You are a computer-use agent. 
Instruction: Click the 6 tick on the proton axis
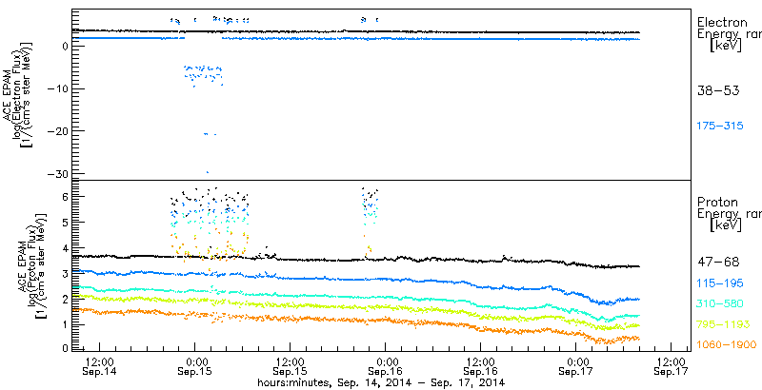pyautogui.click(x=63, y=197)
